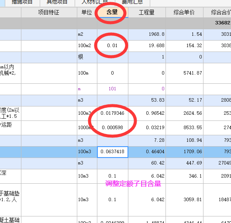Select the 项目特征 column header
The image size is (231, 223).
pyautogui.click(x=49, y=12)
